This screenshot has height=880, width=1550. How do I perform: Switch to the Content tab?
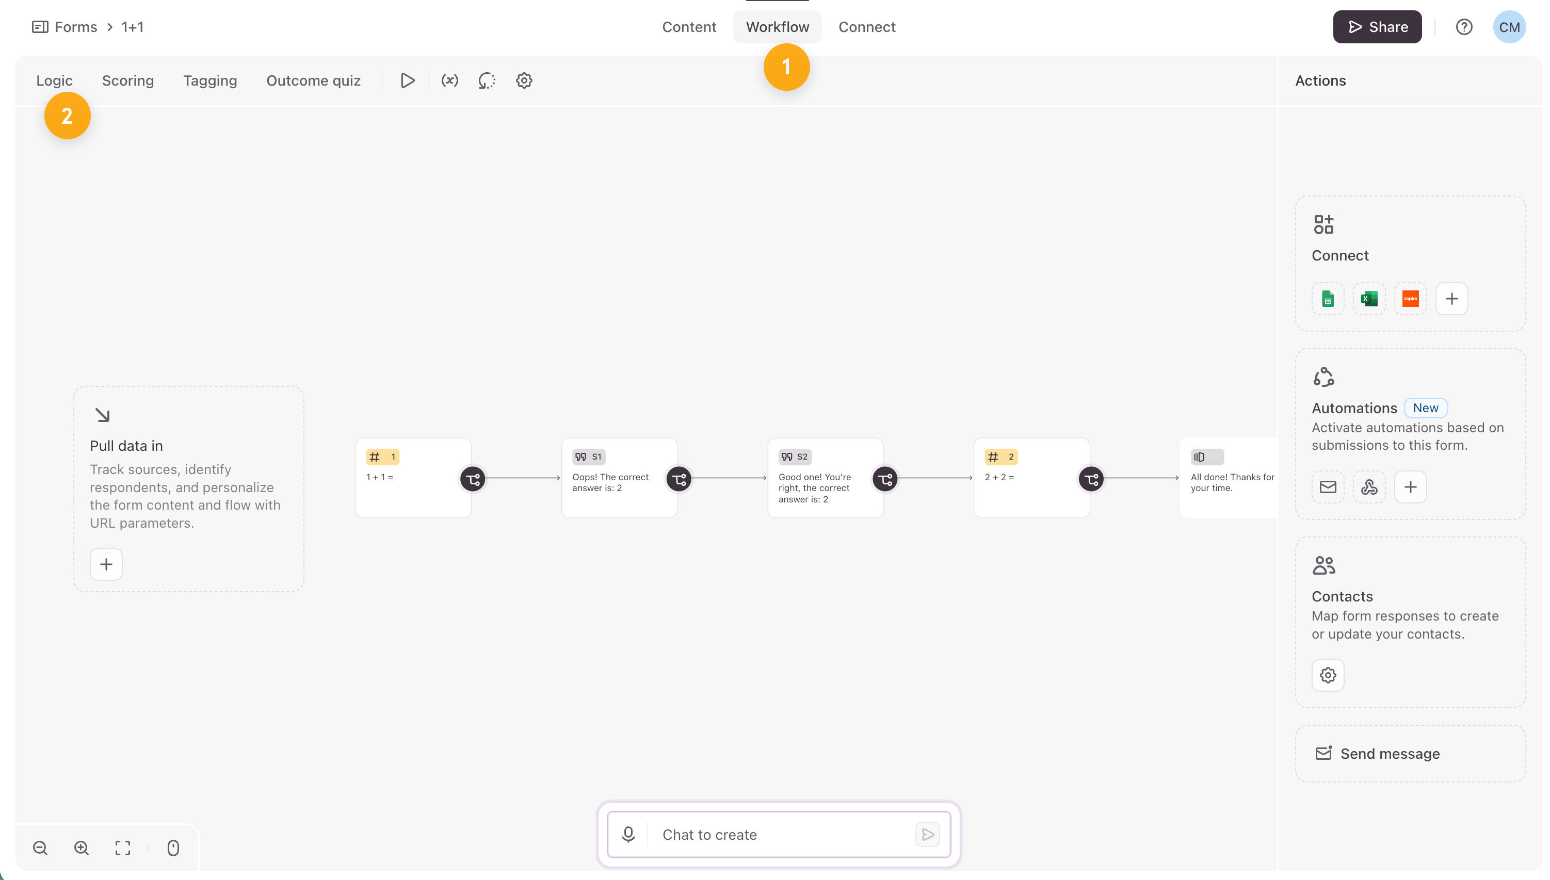(x=688, y=27)
